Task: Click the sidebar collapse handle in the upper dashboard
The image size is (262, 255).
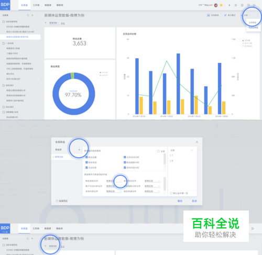Action: (41, 80)
